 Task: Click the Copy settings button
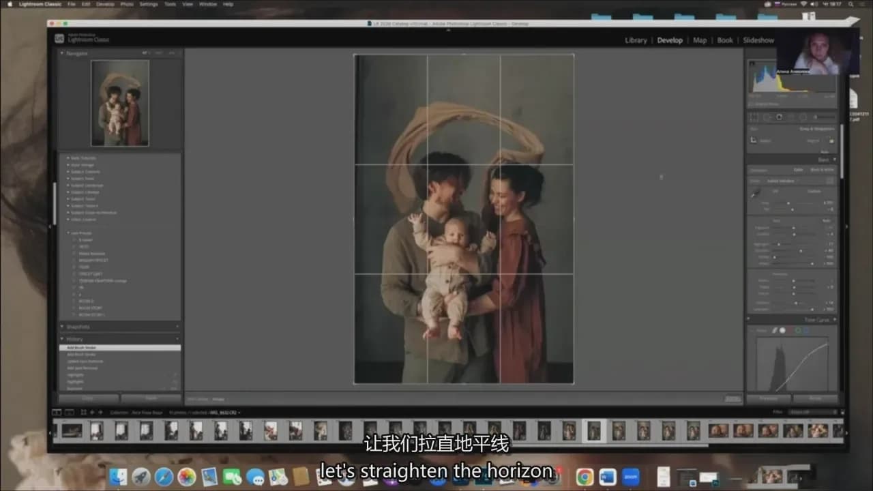pyautogui.click(x=89, y=398)
